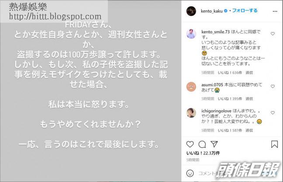Open the kento_smile.73 commenter avatar

point(191,34)
